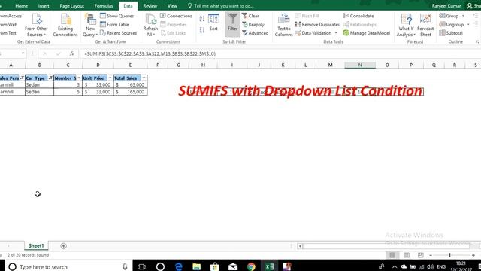The image size is (481, 271).
Task: Click the Cortana microphone icon
Action: (125, 266)
